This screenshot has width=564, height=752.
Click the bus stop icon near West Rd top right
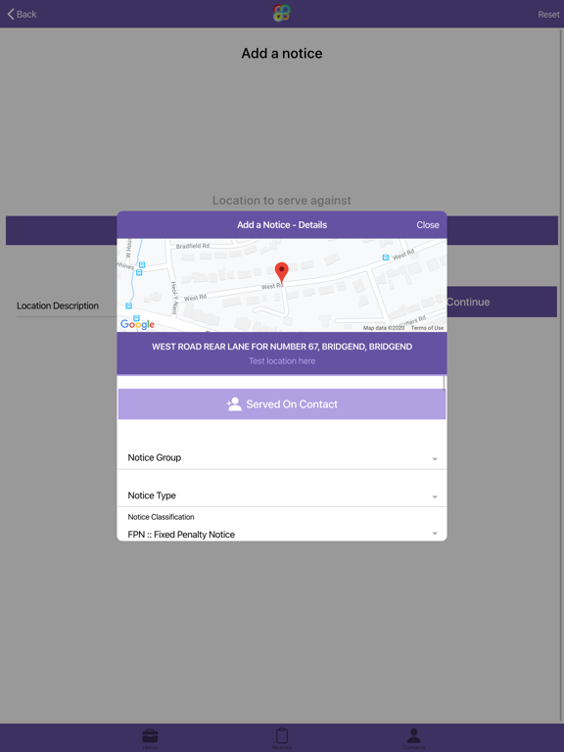click(x=386, y=258)
